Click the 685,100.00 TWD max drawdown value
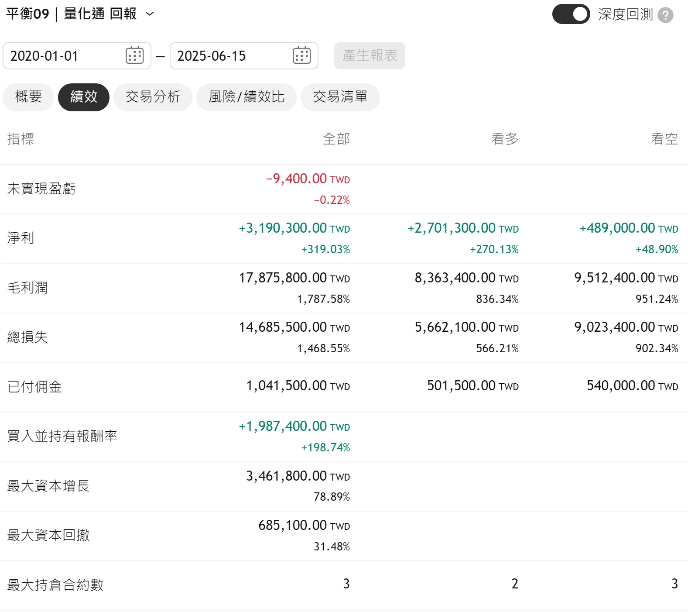Image resolution: width=688 pixels, height=612 pixels. 304,525
